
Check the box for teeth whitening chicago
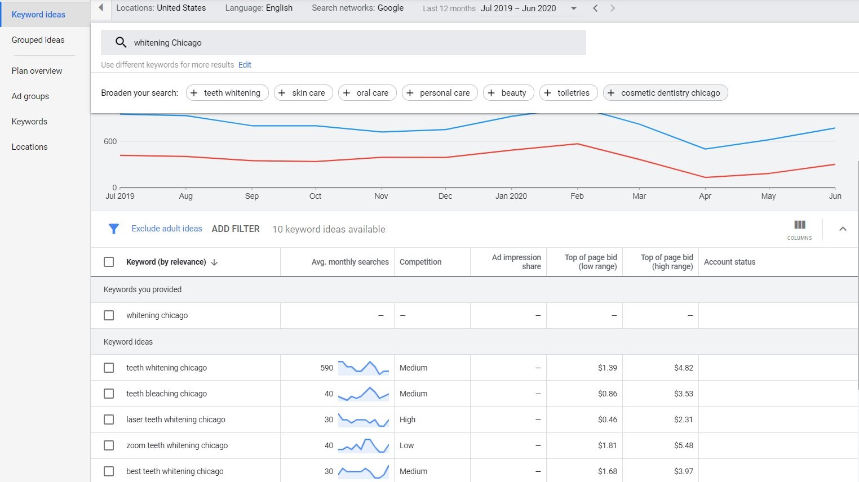coord(109,368)
